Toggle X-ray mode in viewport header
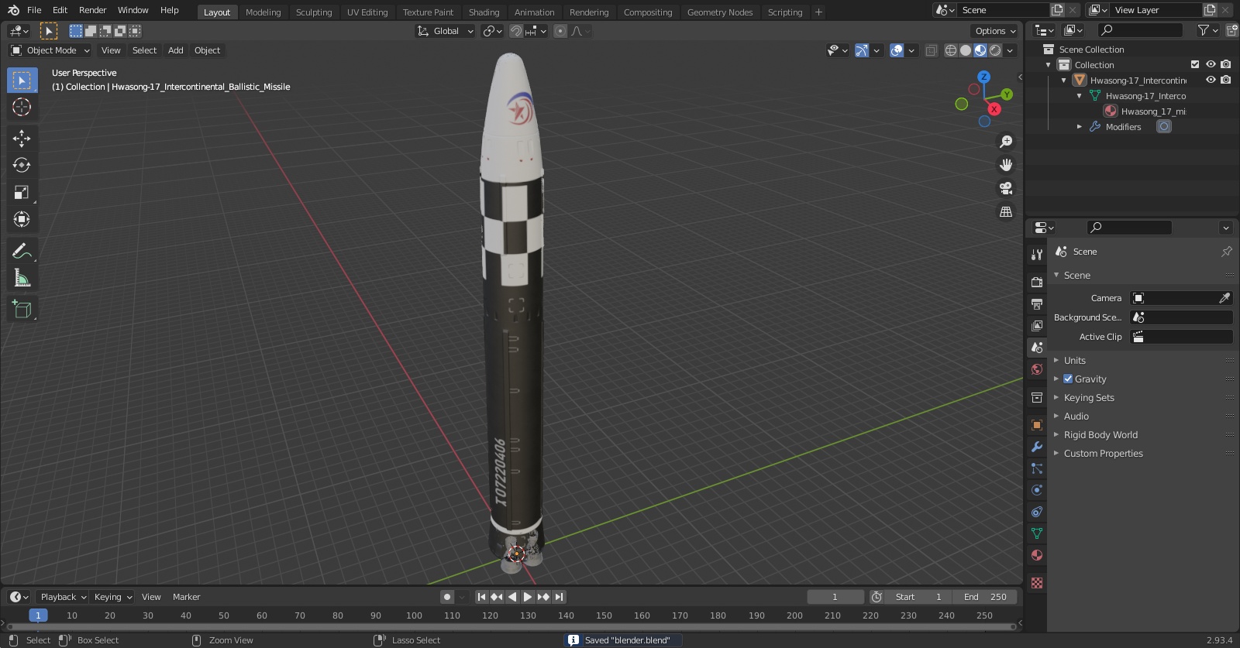The width and height of the screenshot is (1240, 648). point(932,50)
